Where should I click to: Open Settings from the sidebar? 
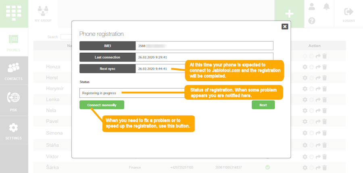tap(14, 131)
